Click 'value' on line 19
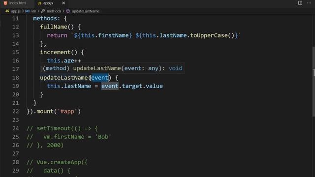315x177 pixels. click(154, 86)
